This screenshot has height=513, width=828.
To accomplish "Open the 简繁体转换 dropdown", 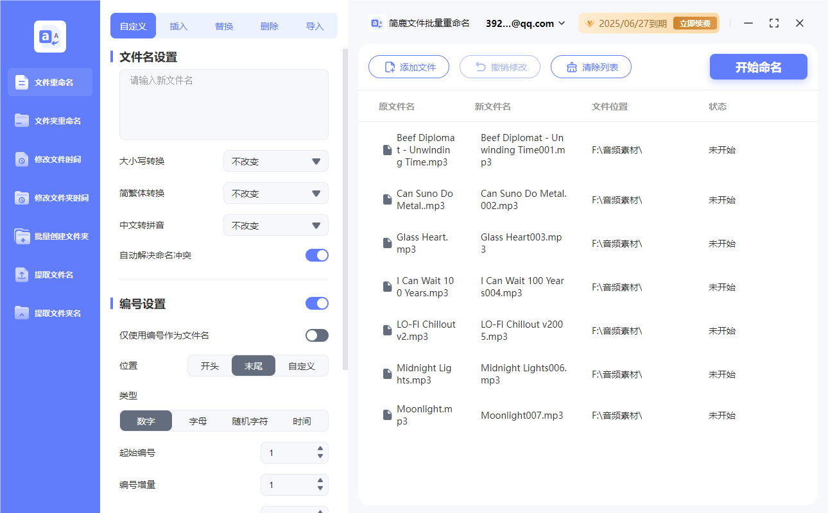I will coord(275,193).
